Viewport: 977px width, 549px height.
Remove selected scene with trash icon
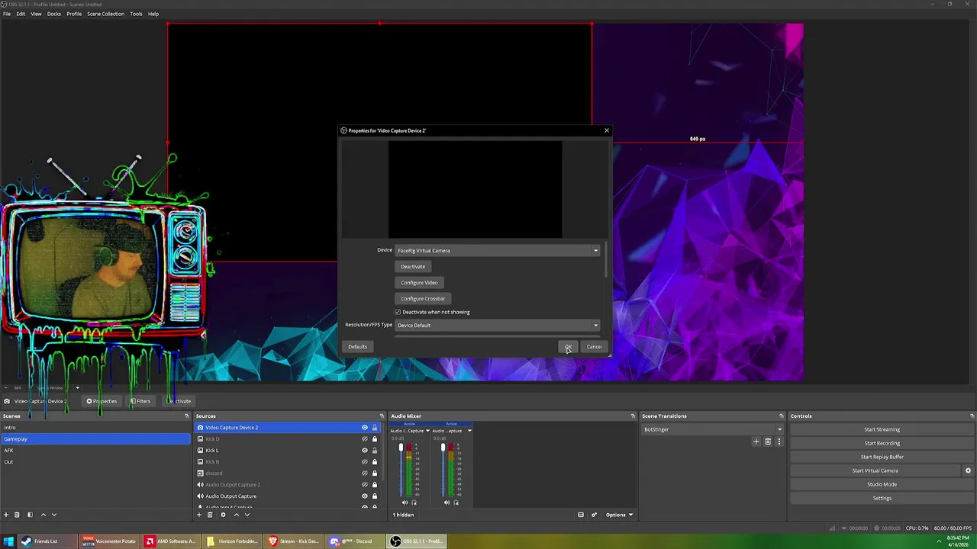tap(17, 515)
